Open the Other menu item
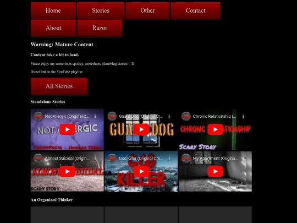 click(x=147, y=10)
